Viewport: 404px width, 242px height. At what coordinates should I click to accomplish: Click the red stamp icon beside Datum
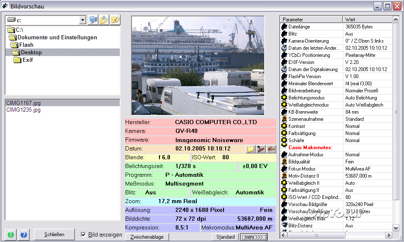pyautogui.click(x=261, y=149)
